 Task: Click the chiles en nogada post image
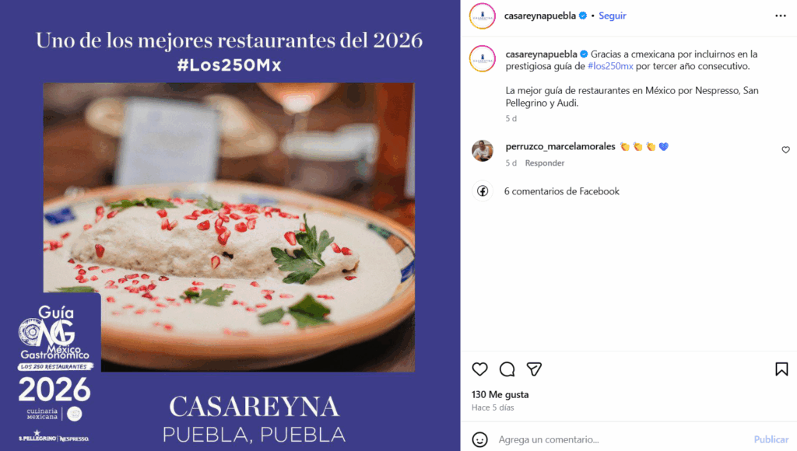229,227
